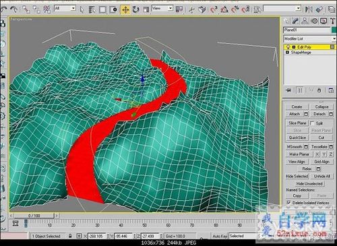The width and height of the screenshot is (337, 246).
Task: Click the Mirror tool icon
Action: pos(309,9)
